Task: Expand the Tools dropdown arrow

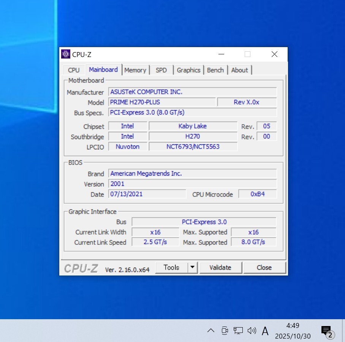Action: (193, 268)
